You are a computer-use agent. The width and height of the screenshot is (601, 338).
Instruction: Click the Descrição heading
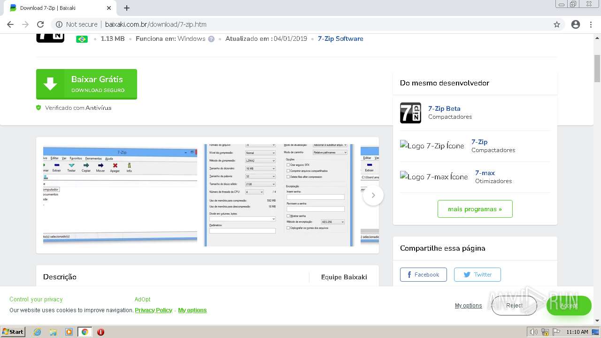point(60,277)
